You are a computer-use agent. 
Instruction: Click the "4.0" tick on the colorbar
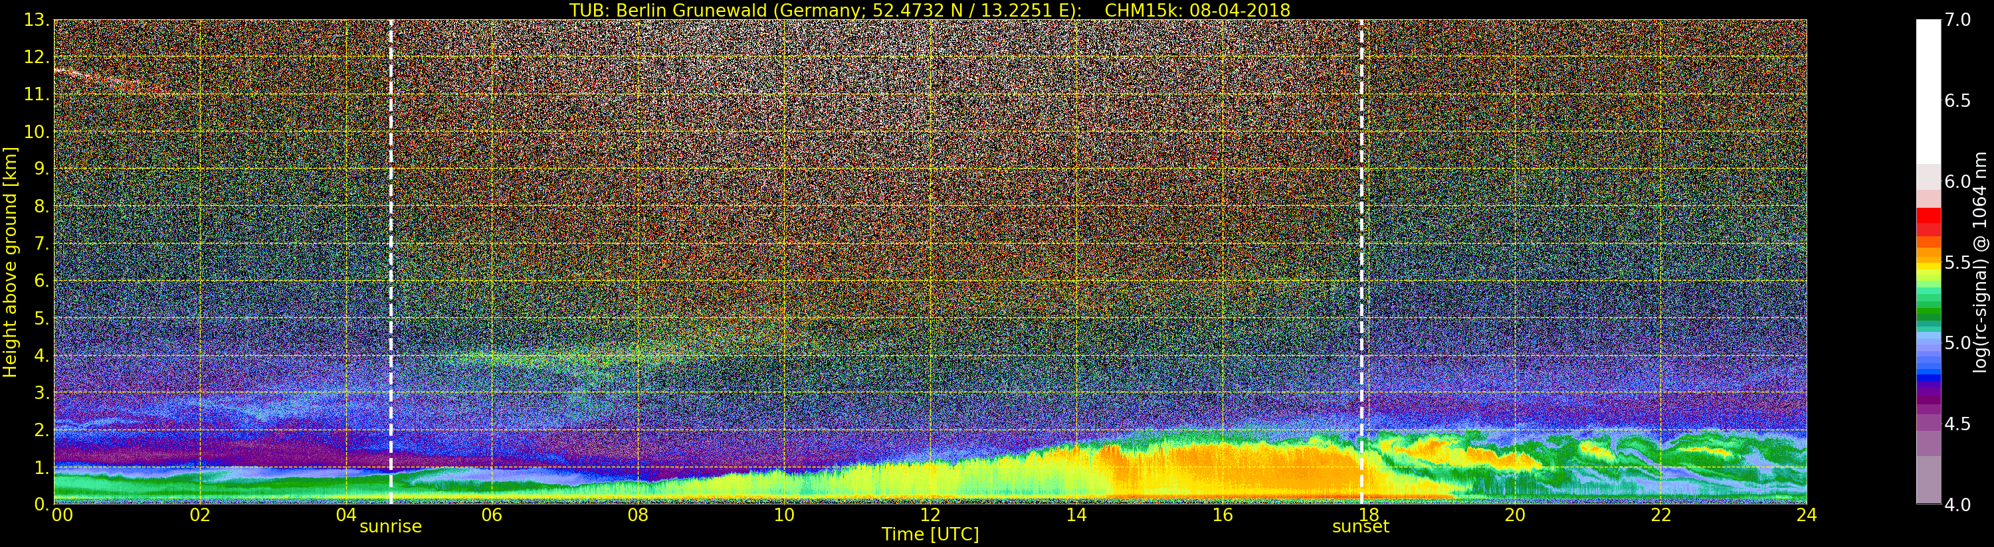click(x=1957, y=505)
